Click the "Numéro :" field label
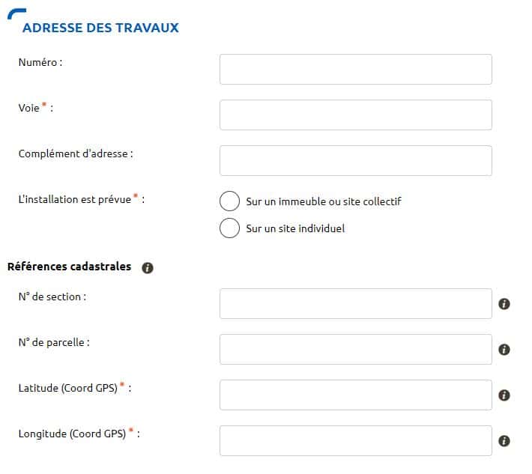 40,62
